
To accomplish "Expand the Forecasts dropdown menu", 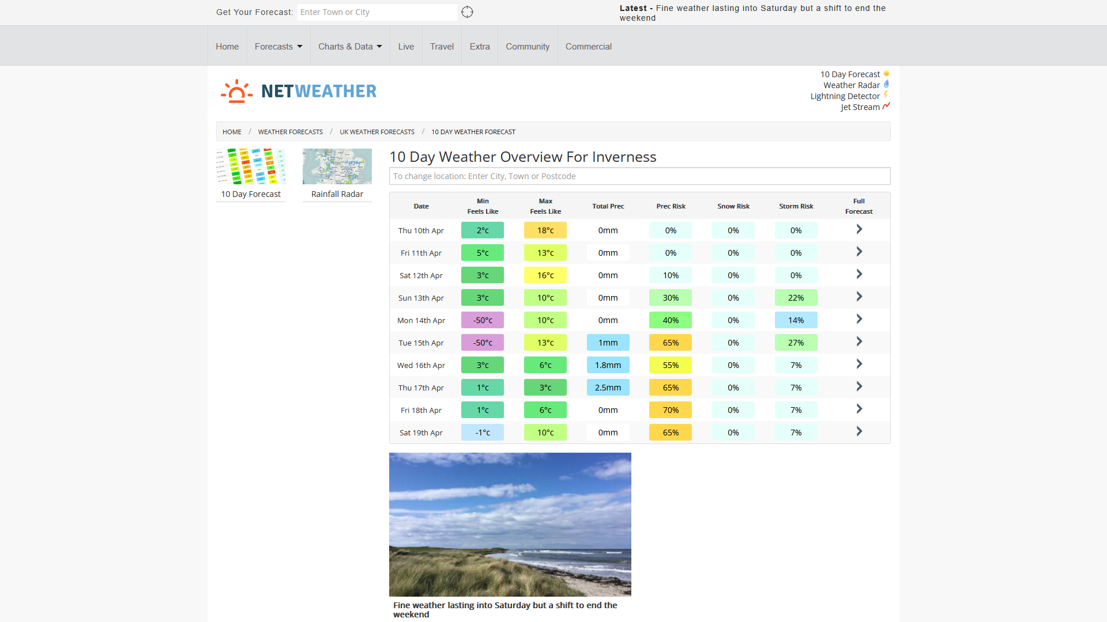I will [278, 47].
